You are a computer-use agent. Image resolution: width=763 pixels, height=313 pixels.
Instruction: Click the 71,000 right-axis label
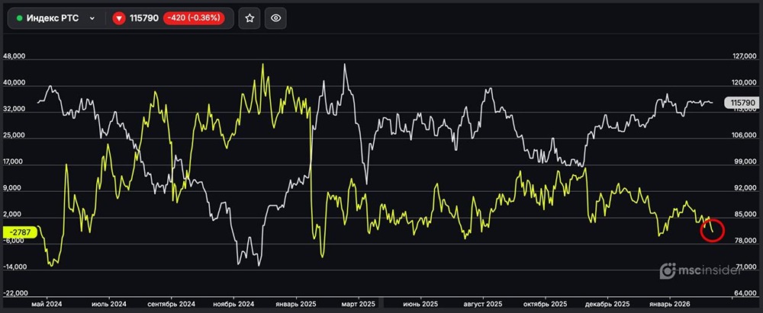coord(746,268)
